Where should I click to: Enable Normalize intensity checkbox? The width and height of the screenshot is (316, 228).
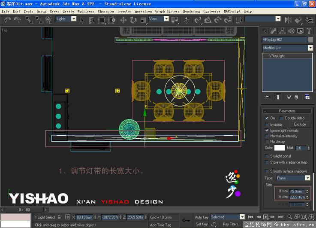267,136
